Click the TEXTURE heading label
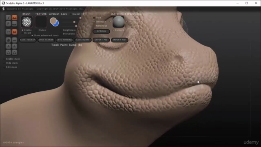 tap(41, 14)
